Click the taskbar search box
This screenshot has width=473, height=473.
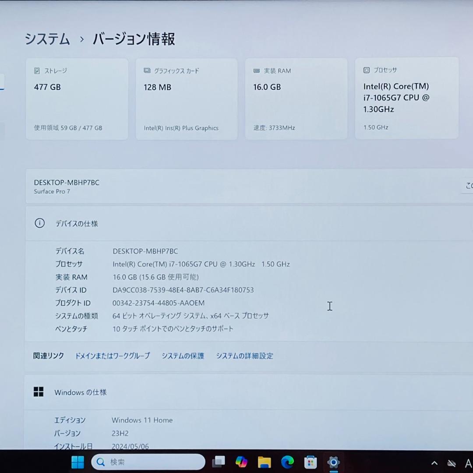148,462
